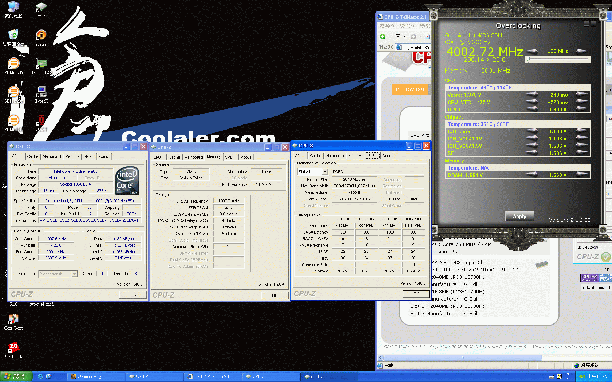The height and width of the screenshot is (382, 612).
Task: Select Memory tab in third CPU-Z window
Action: pyautogui.click(x=355, y=156)
